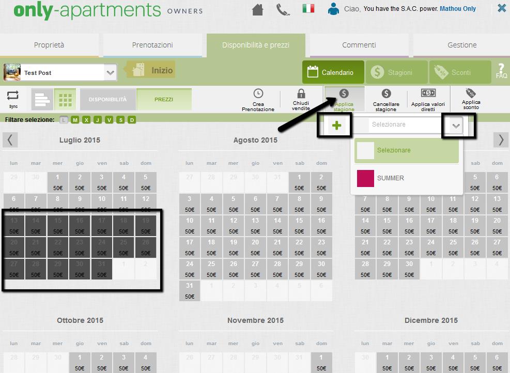Screen dimensions: 510x373
Task: Click the phone contact icon
Action: click(x=283, y=9)
